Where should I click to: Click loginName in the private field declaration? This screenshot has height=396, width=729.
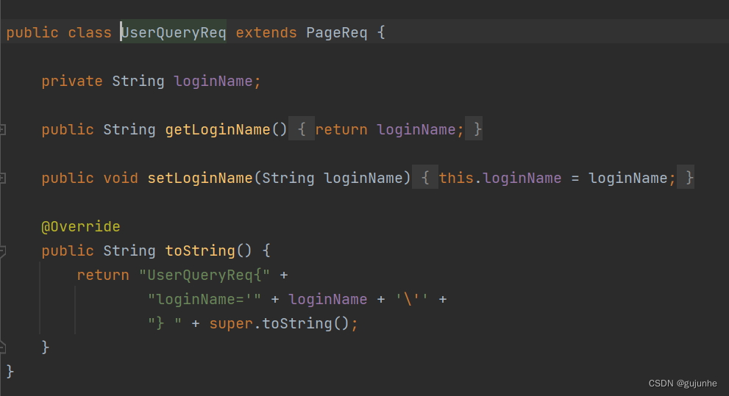tap(213, 82)
